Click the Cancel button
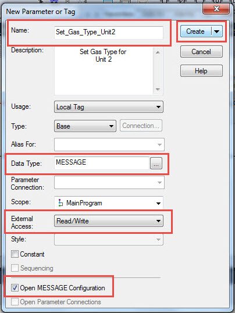Viewport: 235px width, 313px height. click(x=201, y=52)
